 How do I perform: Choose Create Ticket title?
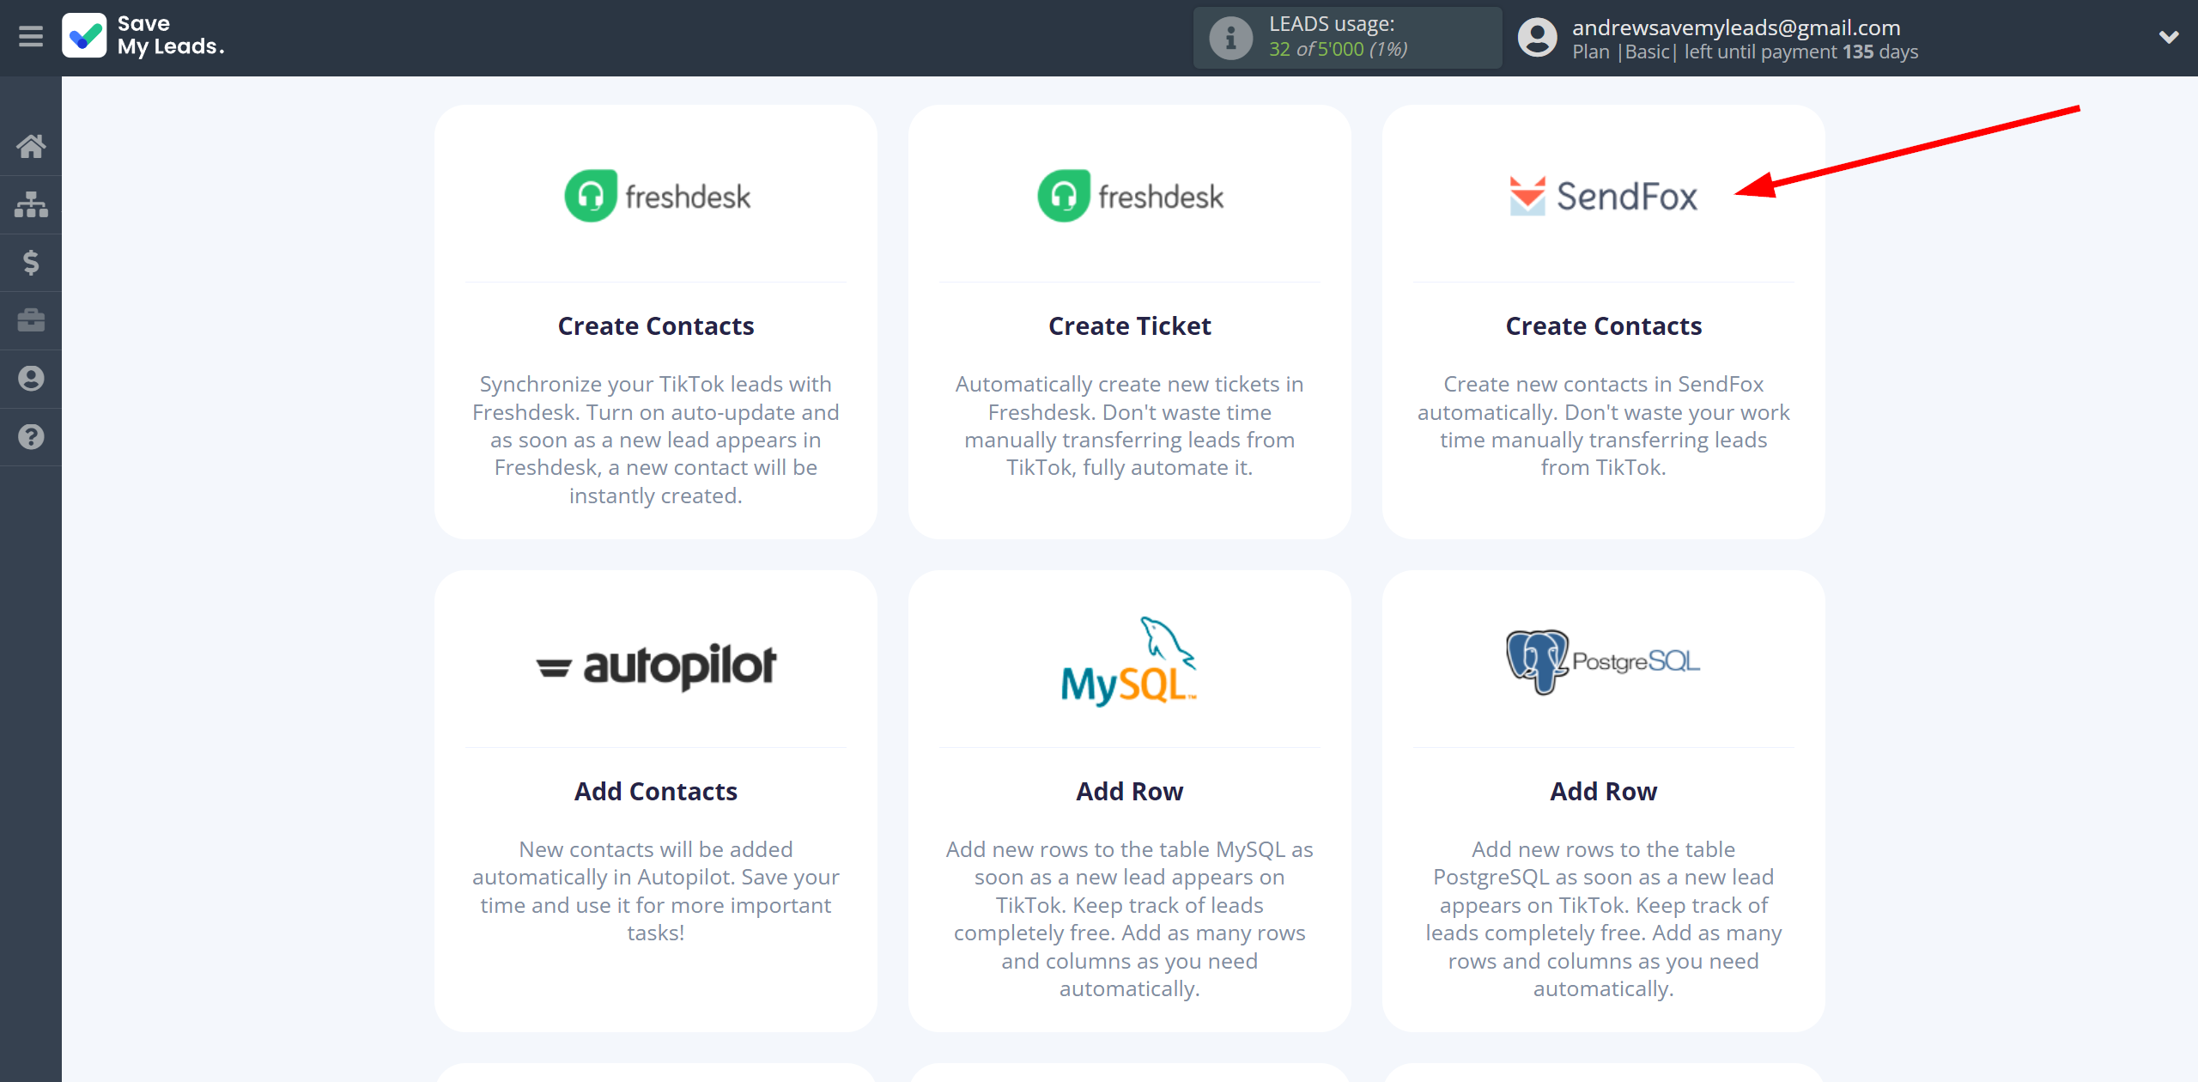tap(1129, 326)
